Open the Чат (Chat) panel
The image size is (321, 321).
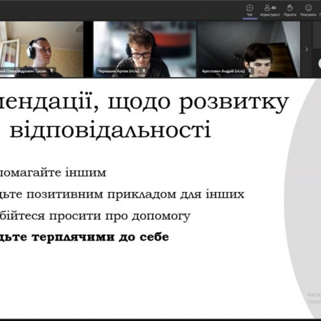pyautogui.click(x=250, y=10)
